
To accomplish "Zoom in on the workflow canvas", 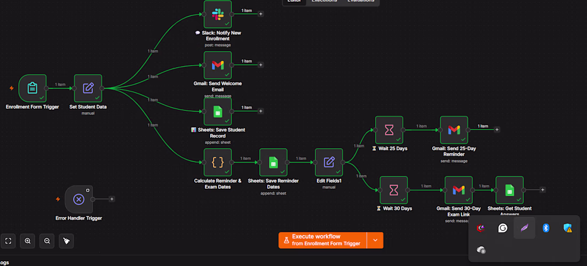I will (28, 241).
